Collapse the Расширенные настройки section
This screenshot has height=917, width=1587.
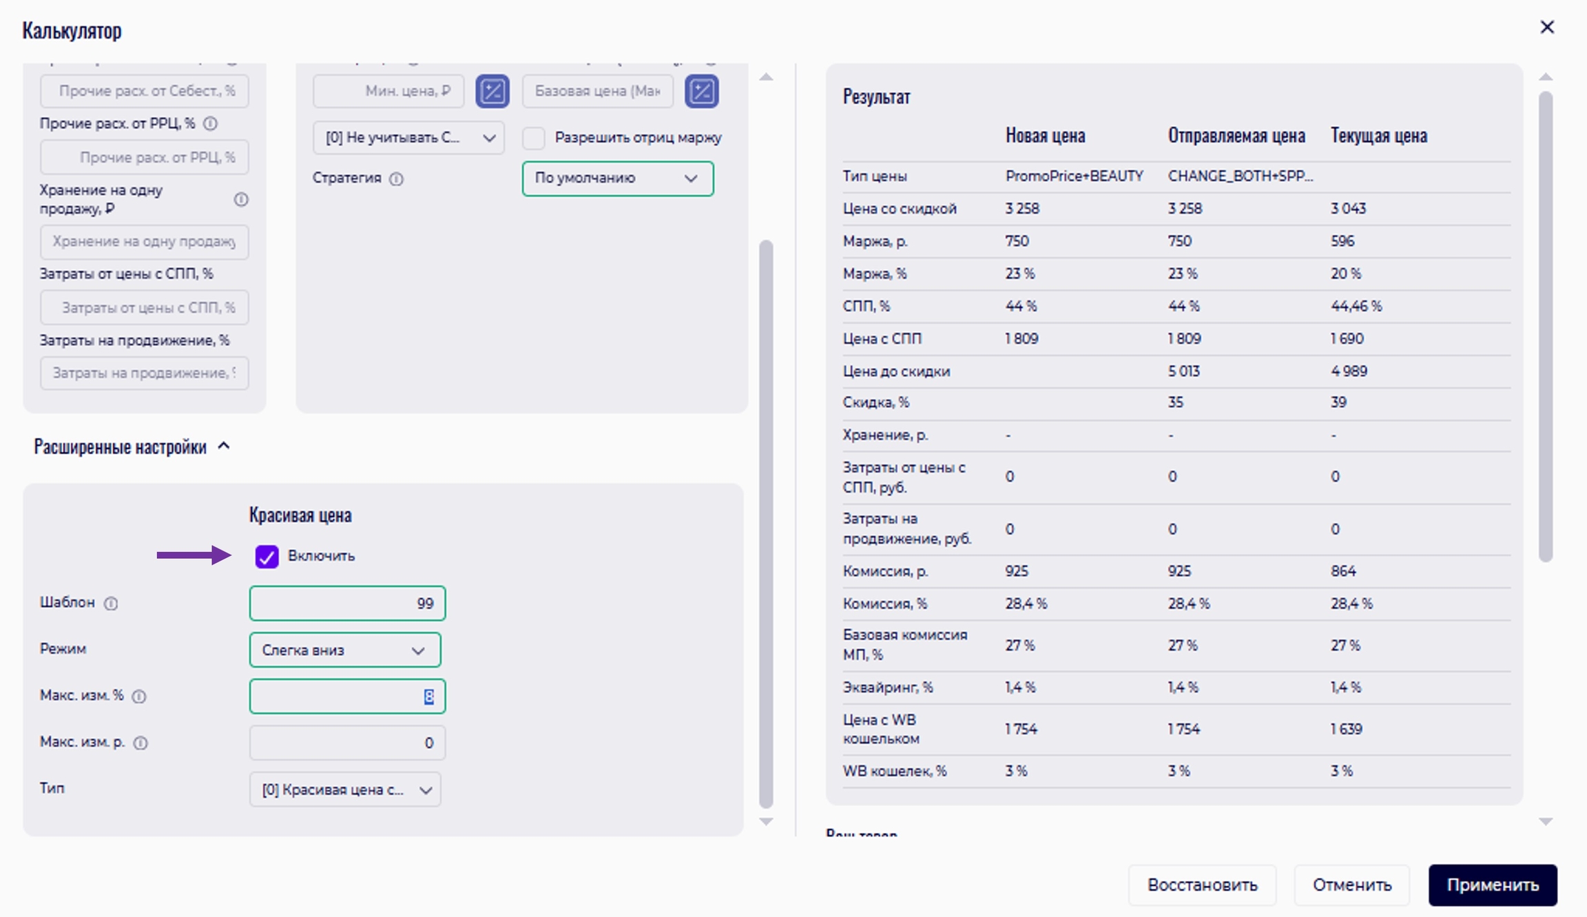click(x=223, y=446)
